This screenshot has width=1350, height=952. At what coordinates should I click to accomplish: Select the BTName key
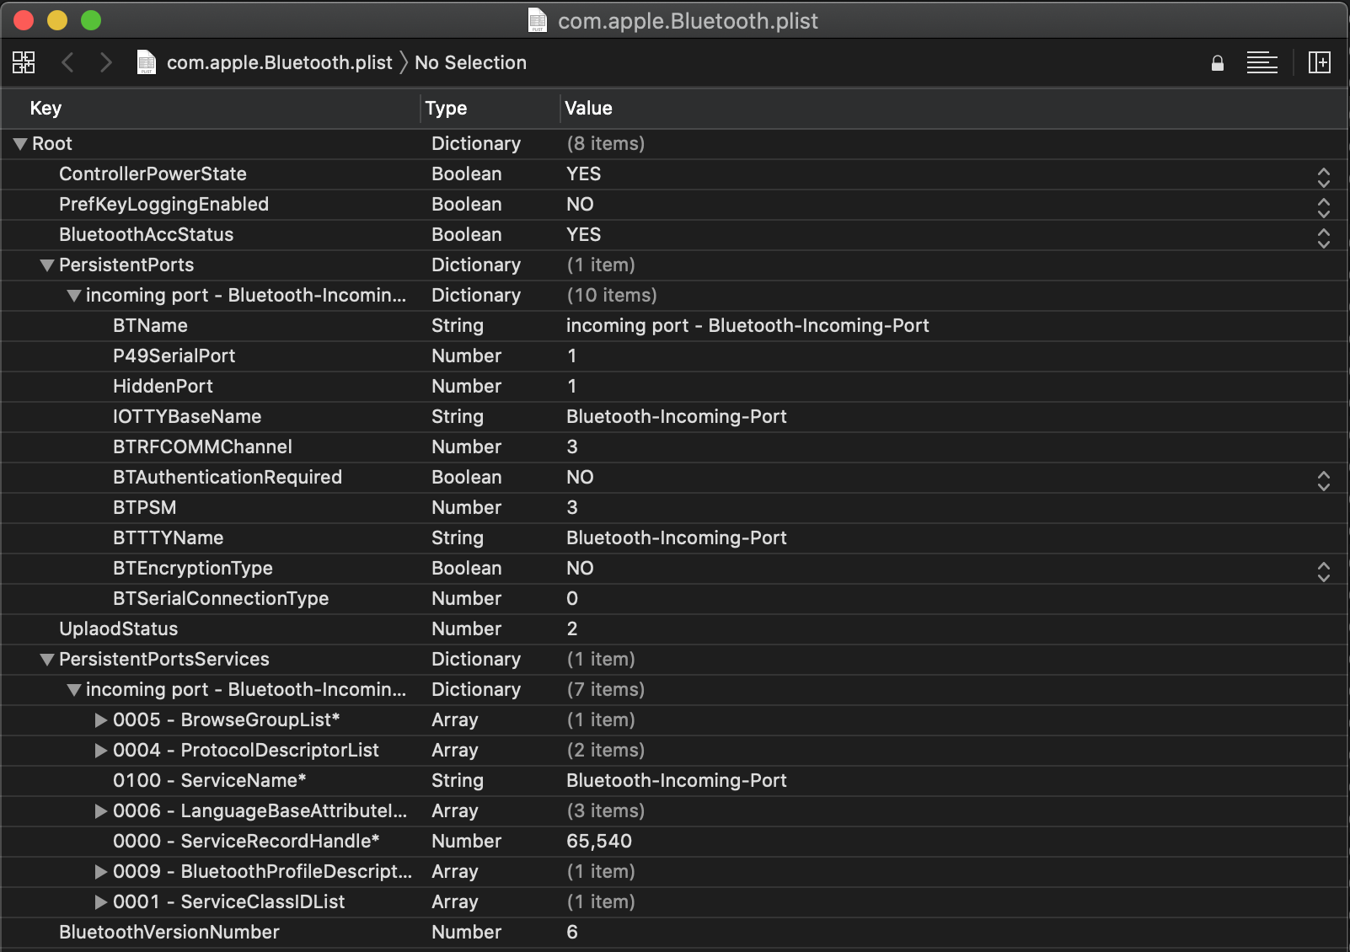150,325
